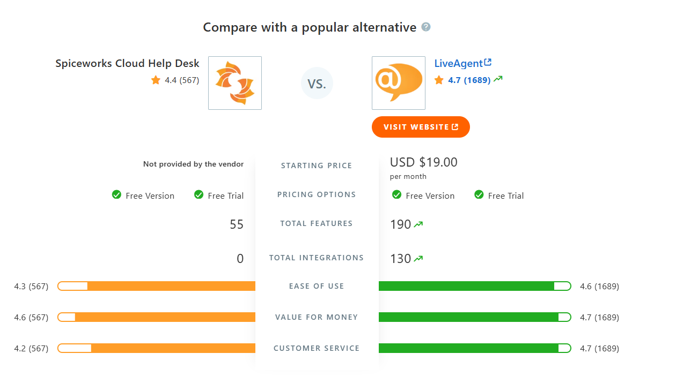The width and height of the screenshot is (676, 376).
Task: Select the EASE OF USE category label
Action: click(x=317, y=285)
